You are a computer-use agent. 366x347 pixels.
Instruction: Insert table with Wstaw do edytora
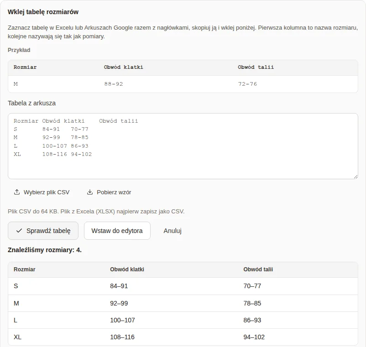pos(117,231)
